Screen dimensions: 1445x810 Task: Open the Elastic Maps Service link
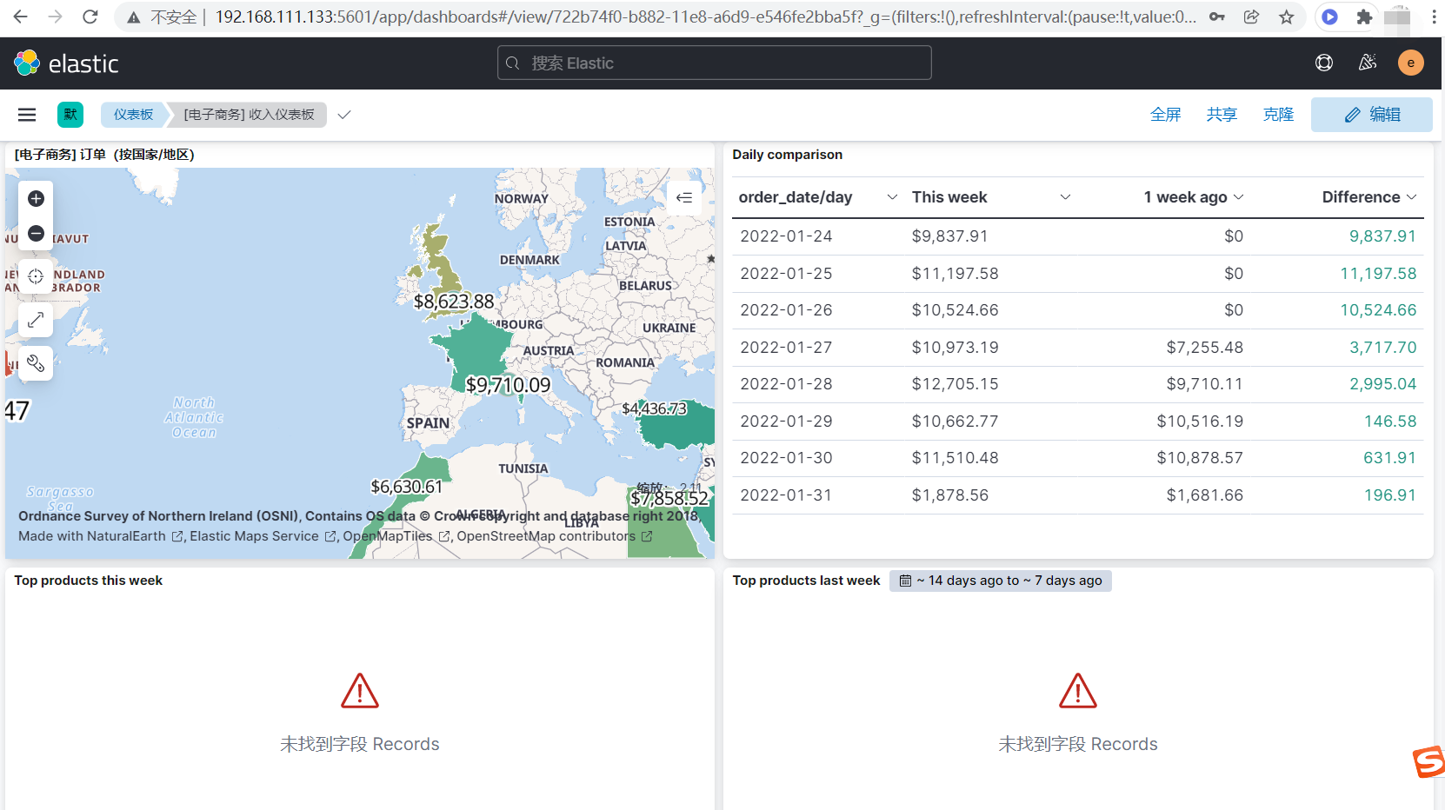263,536
